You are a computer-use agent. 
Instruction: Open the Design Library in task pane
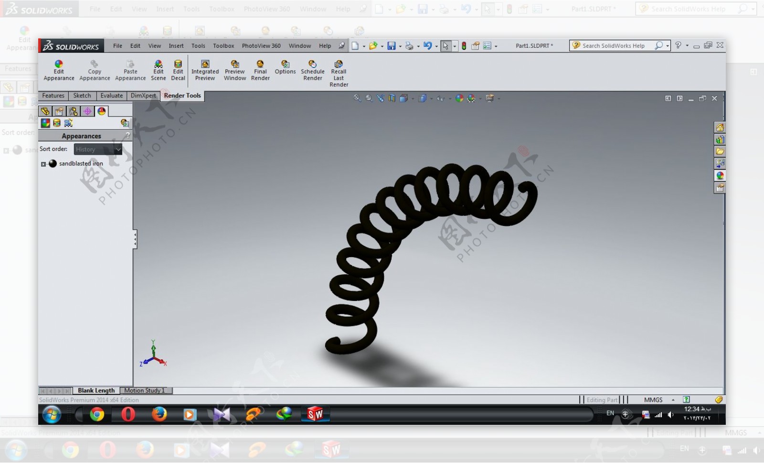(720, 140)
